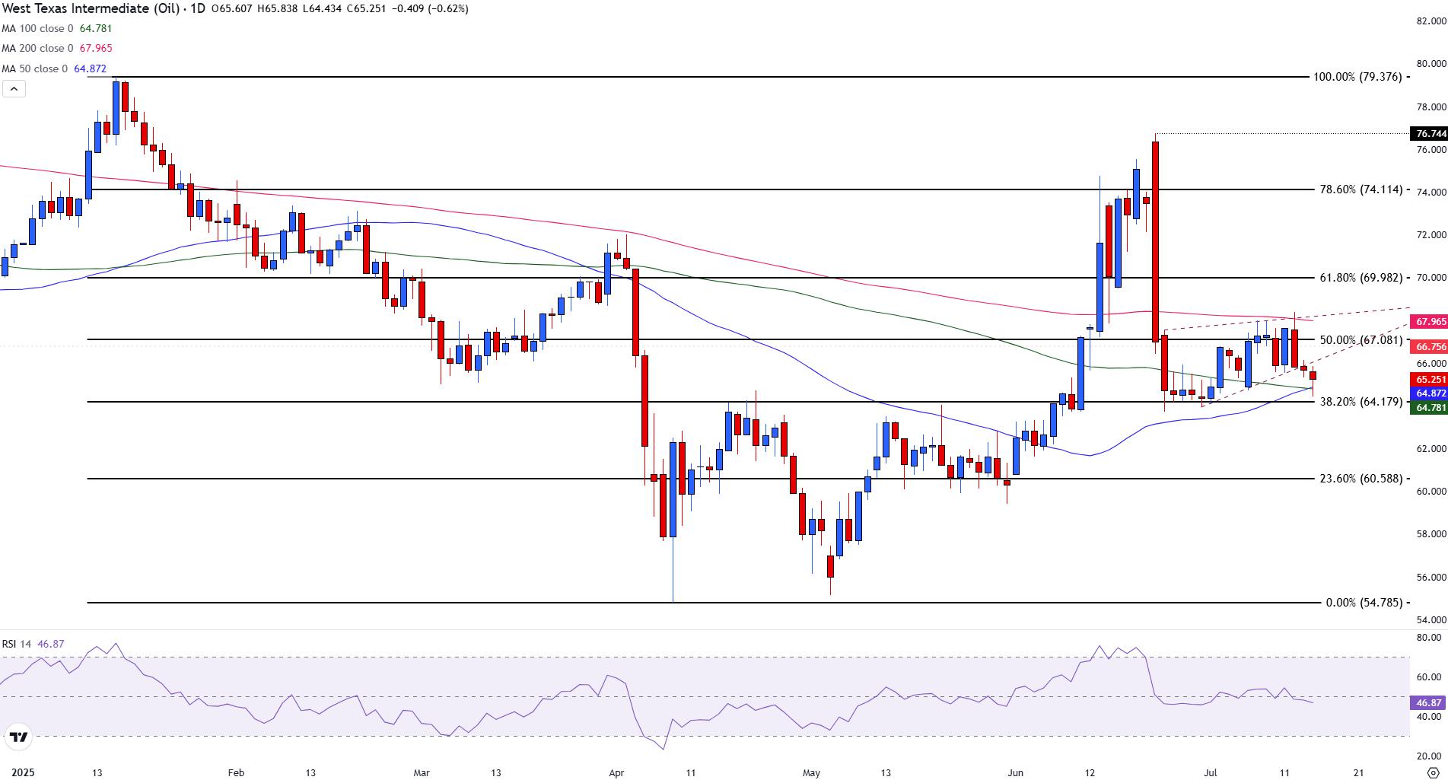Open the TradingView logo link
The image size is (1448, 780).
(18, 737)
